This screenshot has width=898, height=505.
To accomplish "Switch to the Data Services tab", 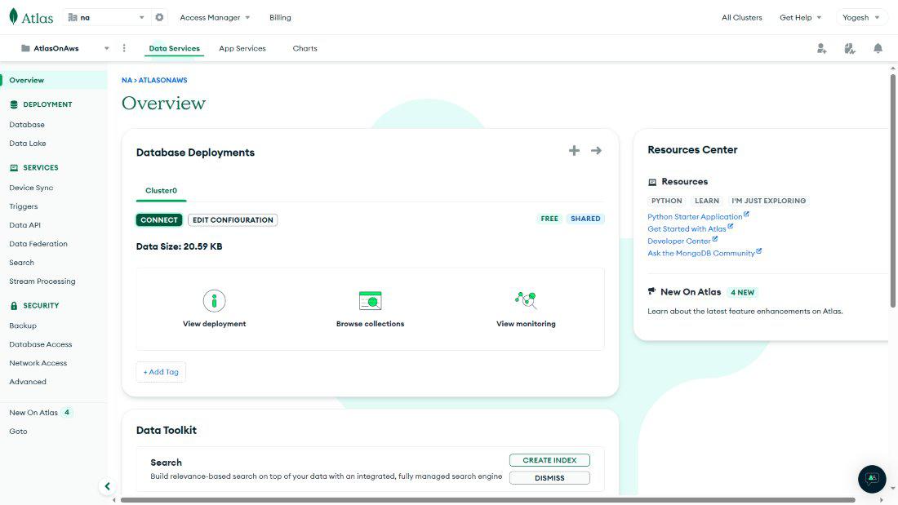I will tap(174, 49).
